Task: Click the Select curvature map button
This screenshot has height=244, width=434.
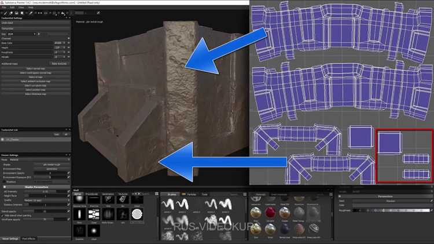Action: pyautogui.click(x=35, y=86)
